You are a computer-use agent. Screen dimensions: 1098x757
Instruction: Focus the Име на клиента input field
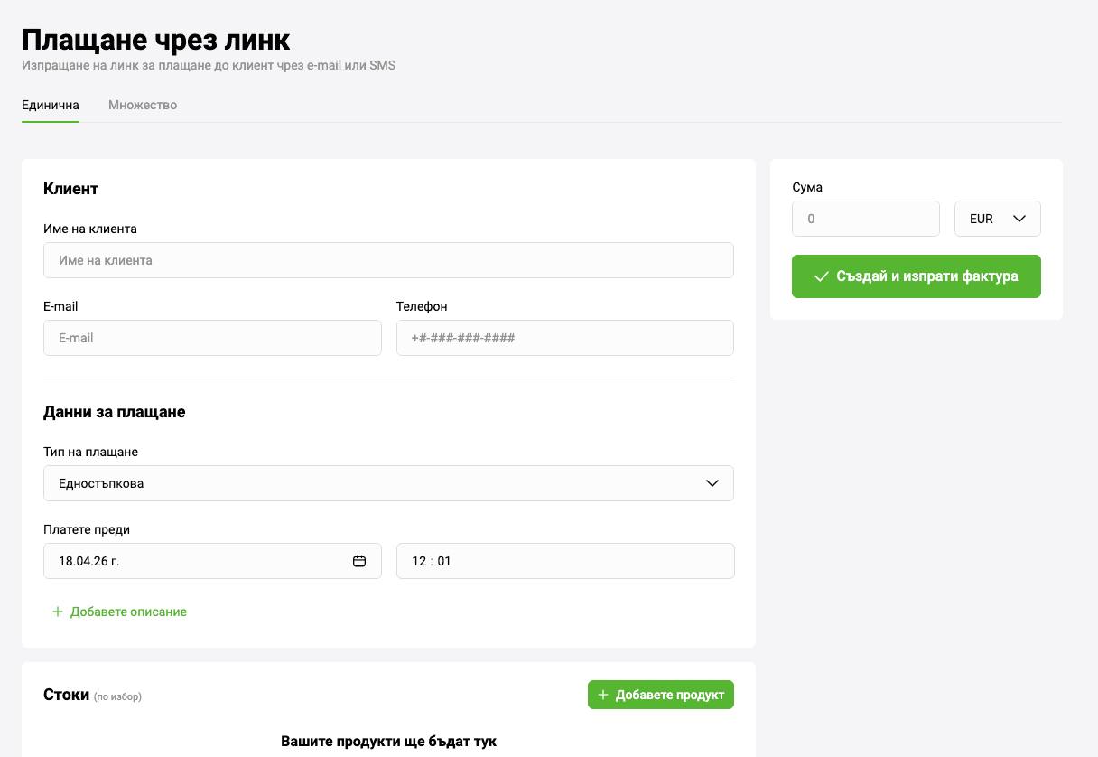click(x=388, y=260)
